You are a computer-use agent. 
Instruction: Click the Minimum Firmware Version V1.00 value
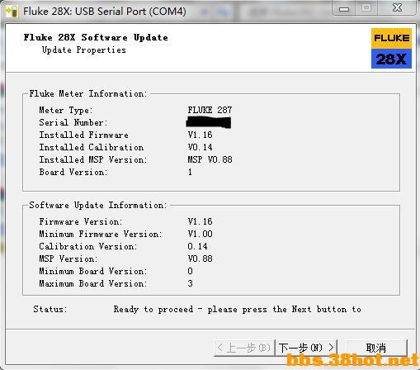coord(200,234)
